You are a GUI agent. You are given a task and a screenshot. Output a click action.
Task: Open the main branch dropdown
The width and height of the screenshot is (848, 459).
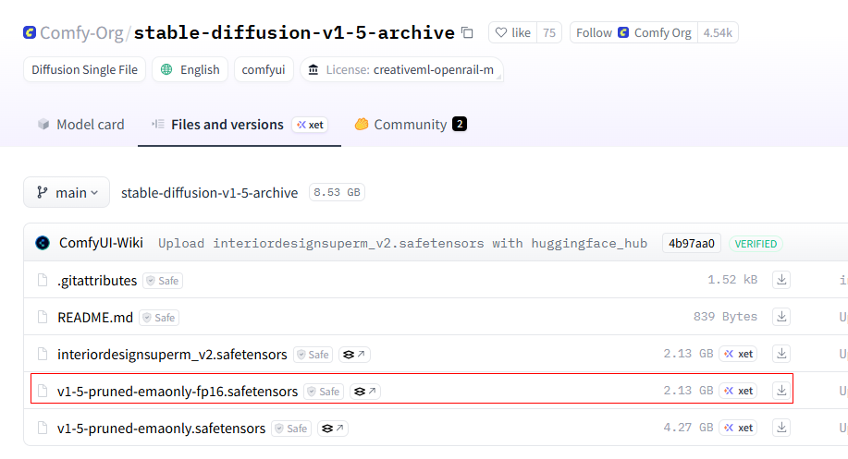tap(67, 192)
